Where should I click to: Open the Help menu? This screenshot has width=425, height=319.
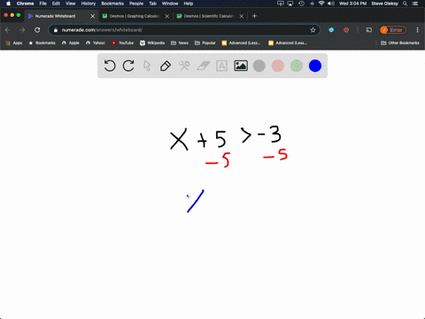189,4
